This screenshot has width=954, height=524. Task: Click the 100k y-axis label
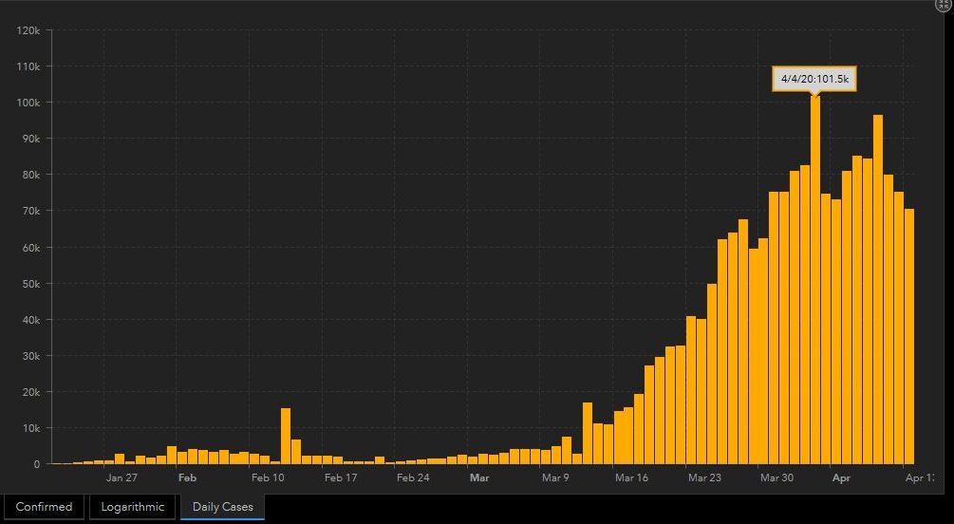[28, 103]
